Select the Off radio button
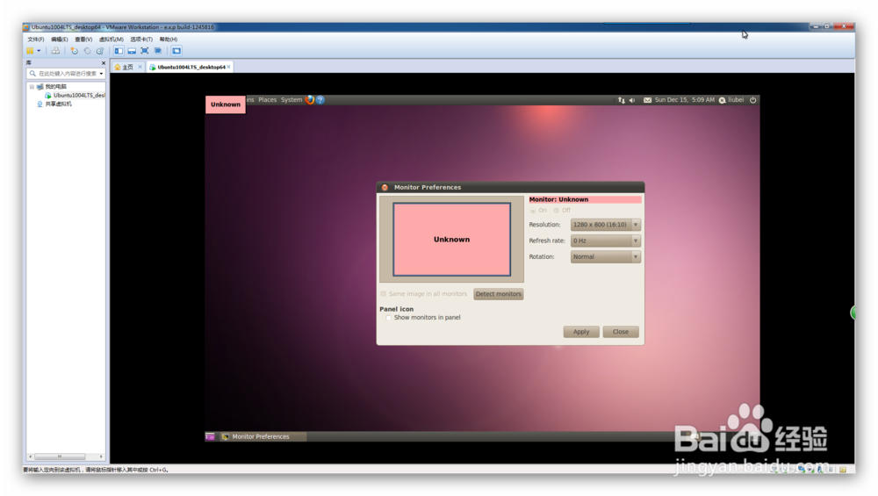The height and width of the screenshot is (496, 878). [x=556, y=211]
